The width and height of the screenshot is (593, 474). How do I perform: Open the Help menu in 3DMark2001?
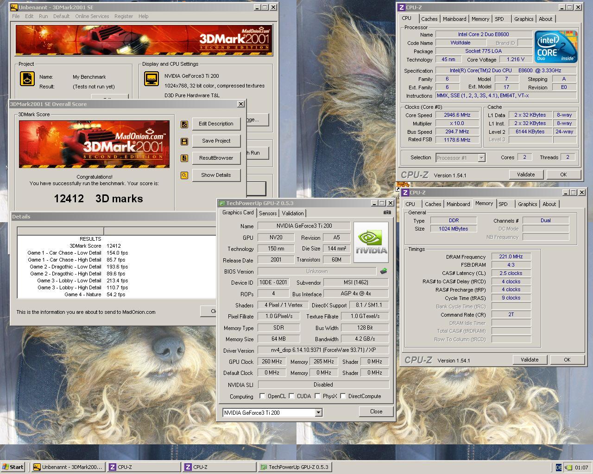[x=144, y=16]
